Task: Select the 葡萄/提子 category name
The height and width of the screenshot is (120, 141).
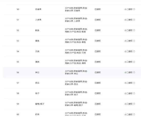Action: [x=40, y=104]
